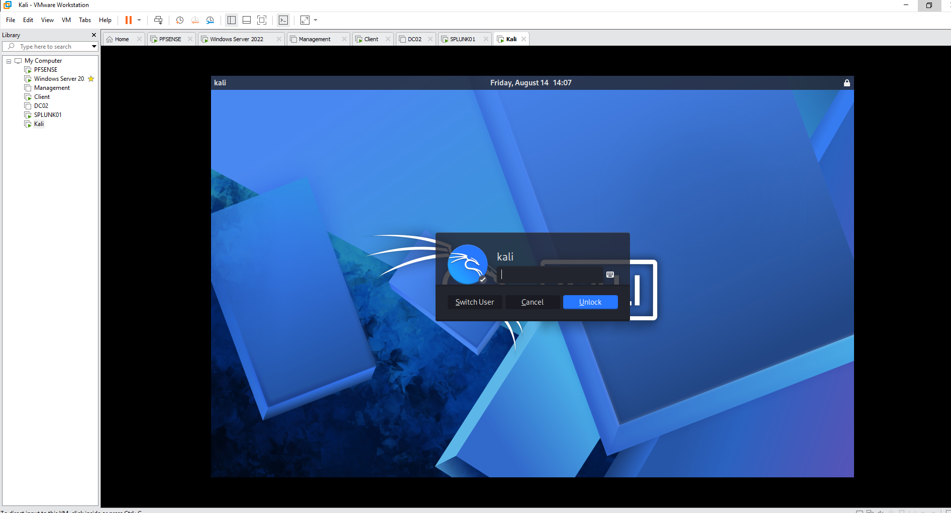Click the kali user avatar
Screen dimensions: 951x513
coord(467,265)
